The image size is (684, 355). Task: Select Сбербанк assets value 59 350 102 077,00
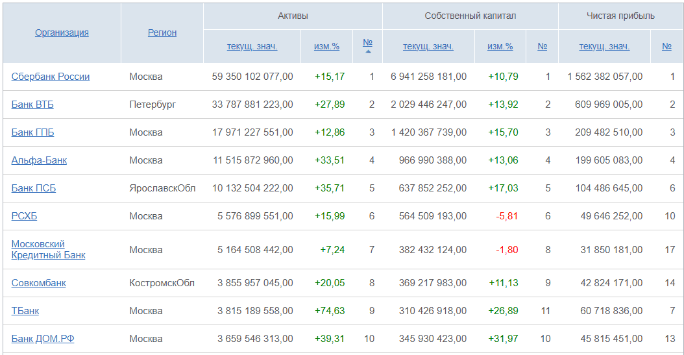coord(252,77)
